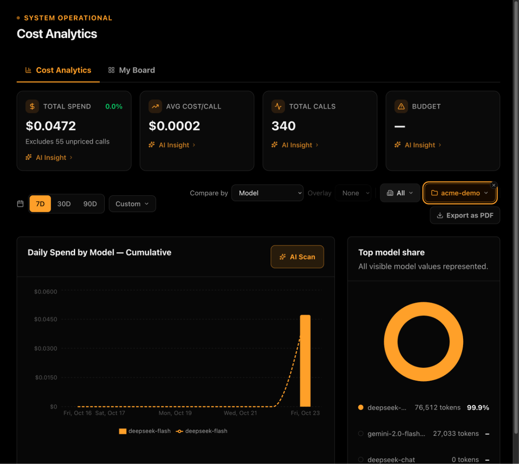Click the grid icon on My Board tab
Viewport: 519px width, 464px height.
[111, 70]
